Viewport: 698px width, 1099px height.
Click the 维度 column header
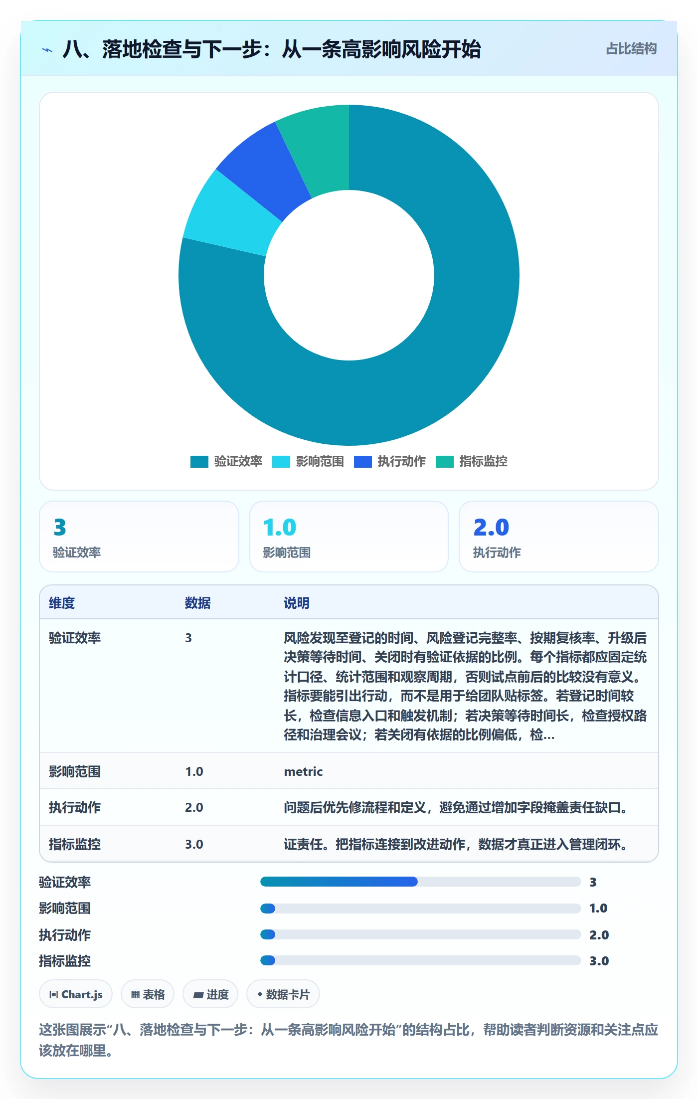click(62, 603)
